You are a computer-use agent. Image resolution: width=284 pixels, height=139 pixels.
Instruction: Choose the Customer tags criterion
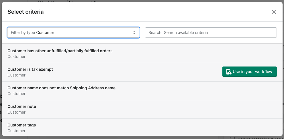point(142,127)
